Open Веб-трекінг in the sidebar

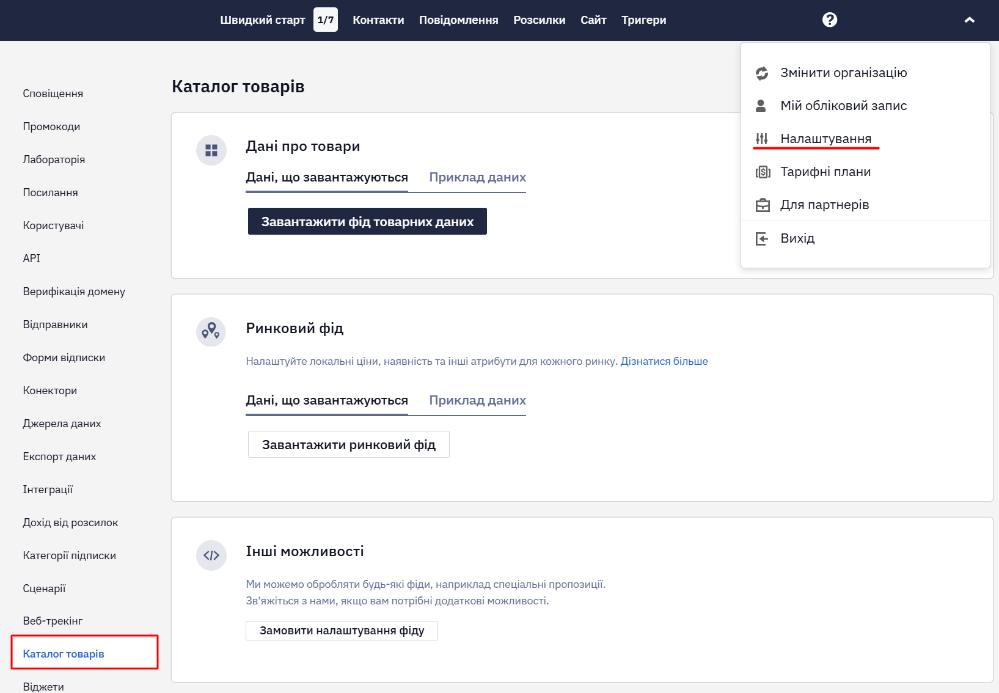pyautogui.click(x=53, y=621)
